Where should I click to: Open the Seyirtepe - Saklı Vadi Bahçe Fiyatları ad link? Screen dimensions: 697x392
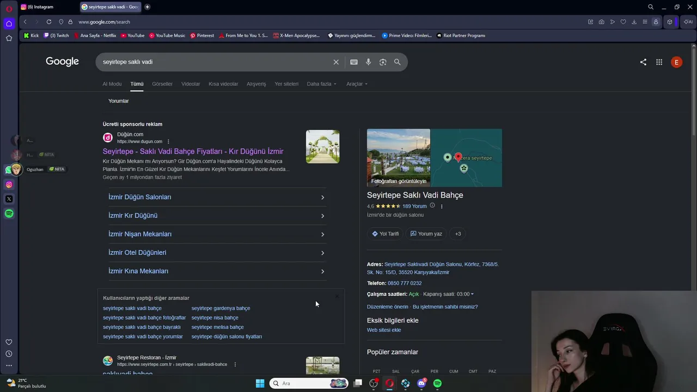193,151
